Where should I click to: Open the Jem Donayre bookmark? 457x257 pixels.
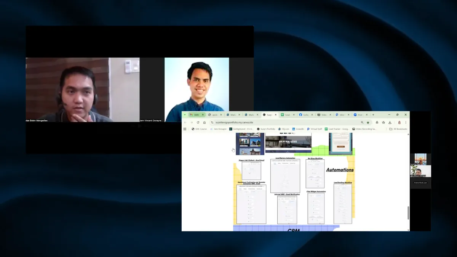(x=219, y=129)
